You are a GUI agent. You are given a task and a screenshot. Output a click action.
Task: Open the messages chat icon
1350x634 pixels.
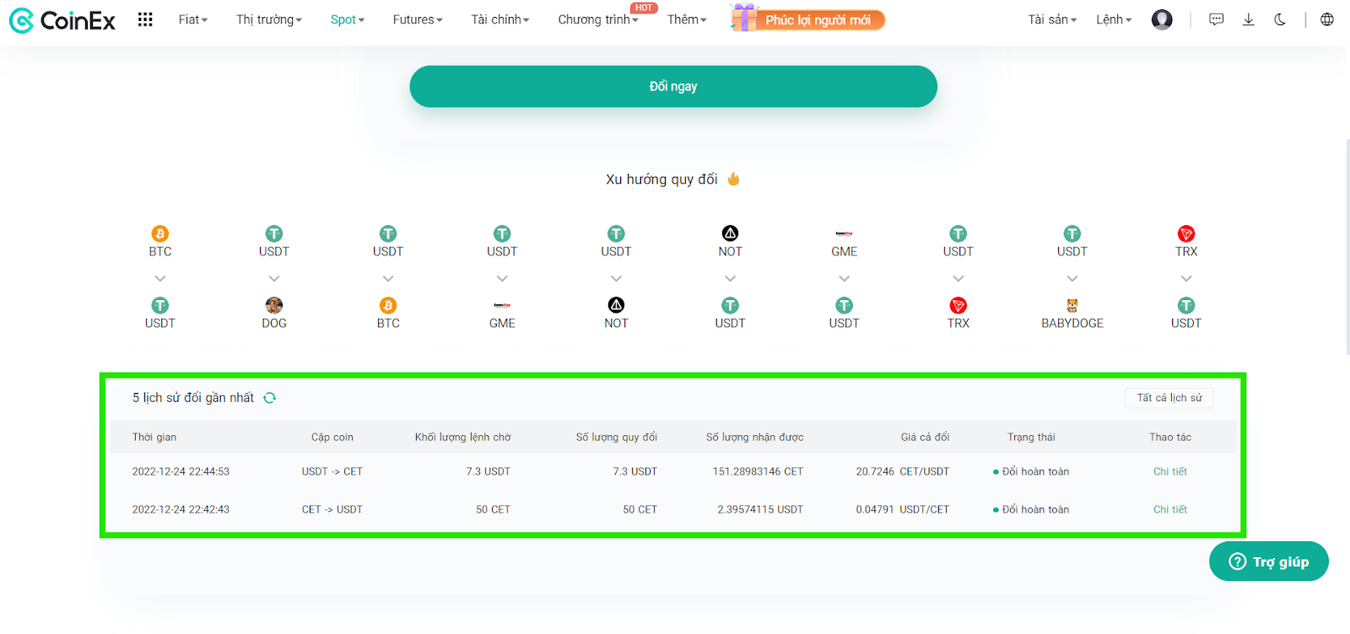(x=1216, y=19)
